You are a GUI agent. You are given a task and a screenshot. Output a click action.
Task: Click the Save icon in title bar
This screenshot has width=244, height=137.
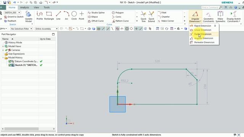[x=5, y=3]
